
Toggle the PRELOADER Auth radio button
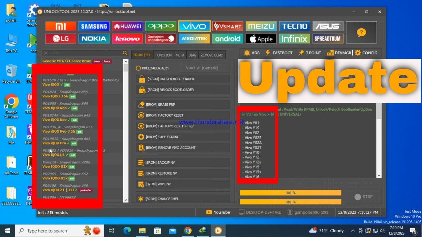[138, 68]
